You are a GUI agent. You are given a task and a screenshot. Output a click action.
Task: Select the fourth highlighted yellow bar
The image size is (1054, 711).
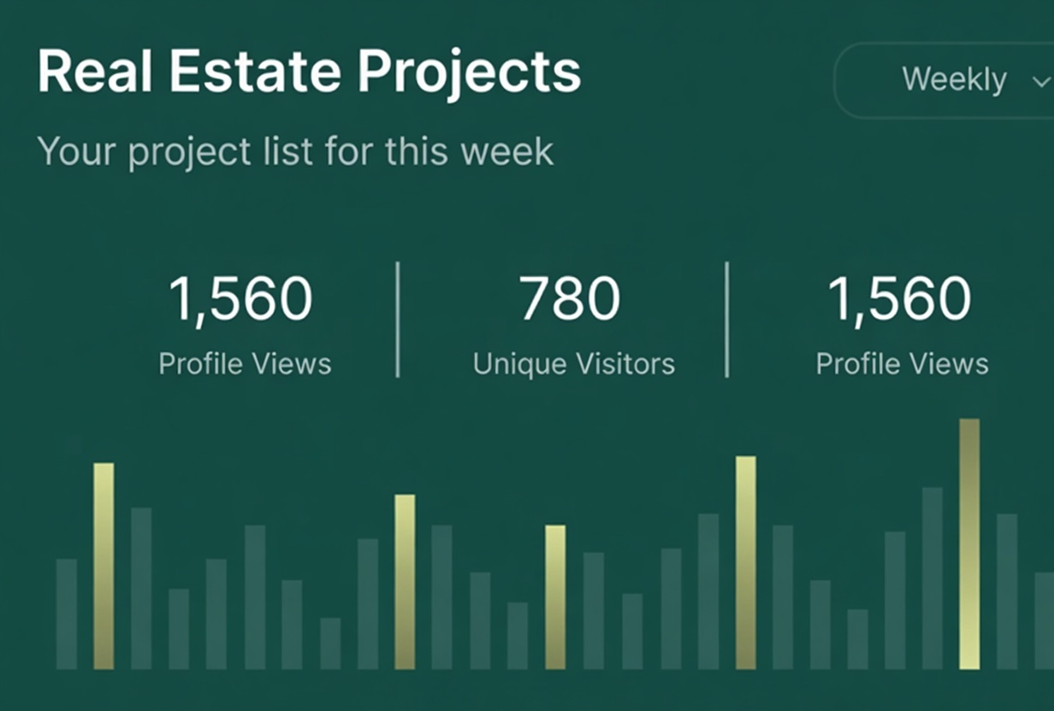click(746, 562)
